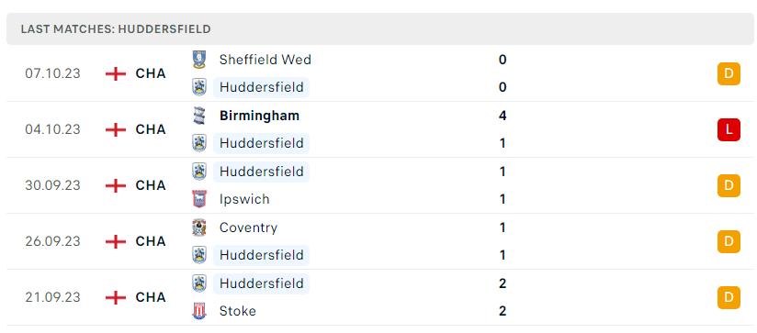Open the Stoke team name link
Screen dimensions: 757x333
pos(238,311)
